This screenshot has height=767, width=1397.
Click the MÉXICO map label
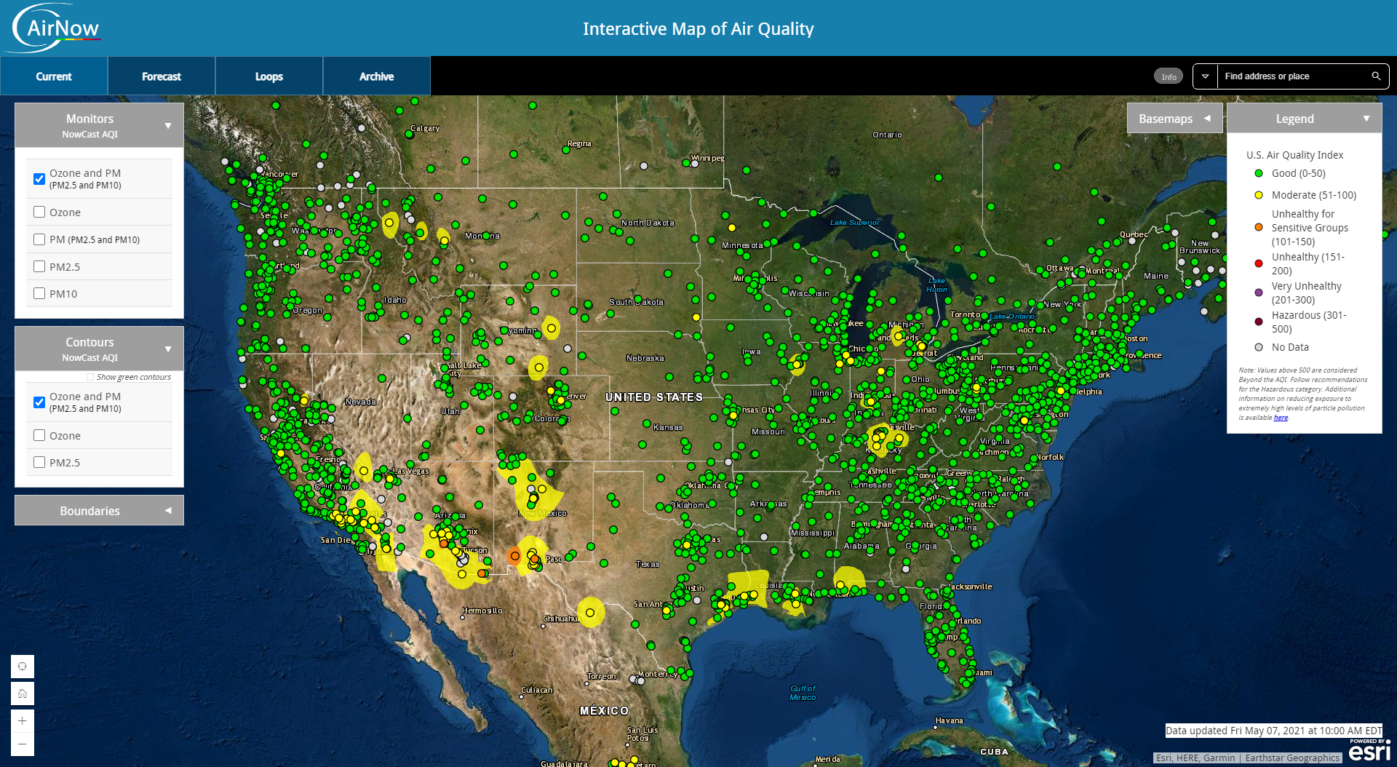pos(604,711)
